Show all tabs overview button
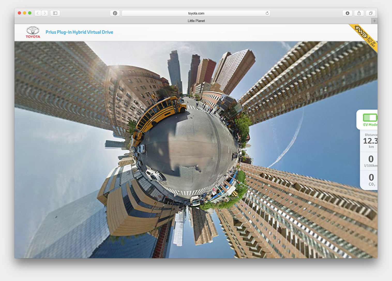This screenshot has height=281, width=392. pyautogui.click(x=371, y=13)
